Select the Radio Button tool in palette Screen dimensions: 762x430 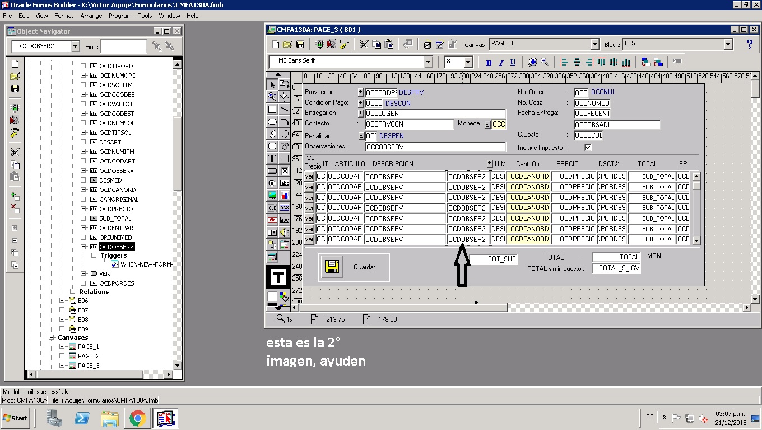pyautogui.click(x=272, y=183)
